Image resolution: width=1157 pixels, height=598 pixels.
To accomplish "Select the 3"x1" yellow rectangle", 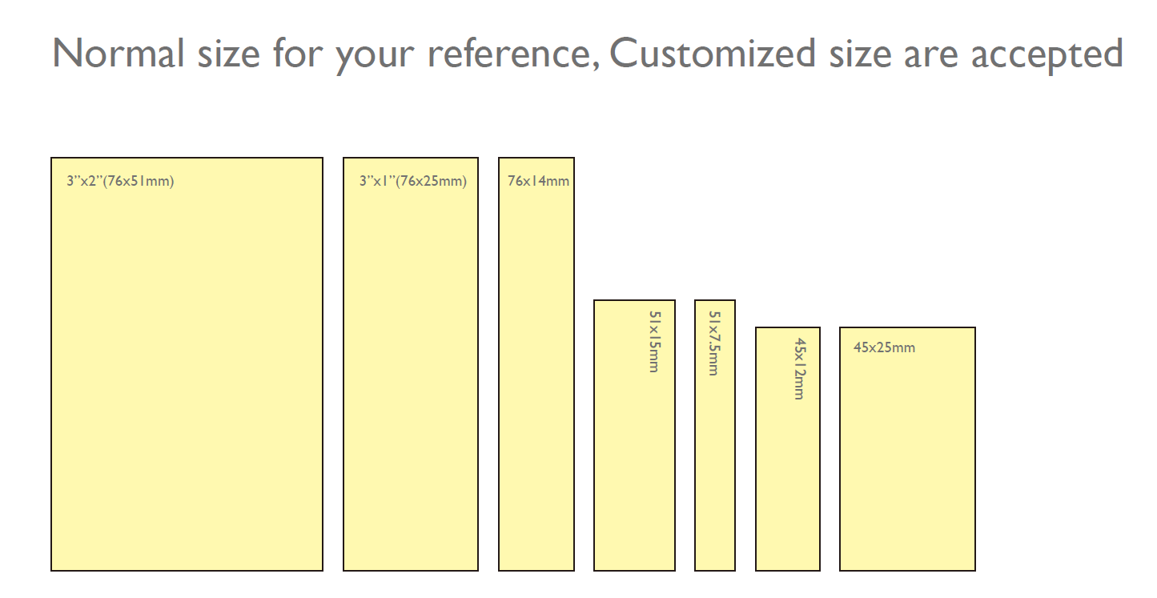I will tap(411, 364).
